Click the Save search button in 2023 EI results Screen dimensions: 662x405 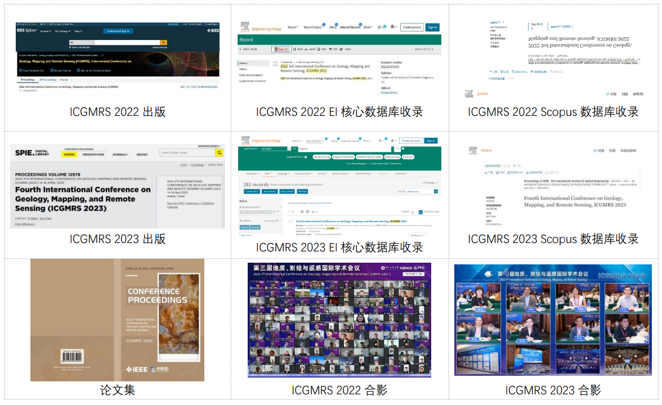(x=269, y=191)
